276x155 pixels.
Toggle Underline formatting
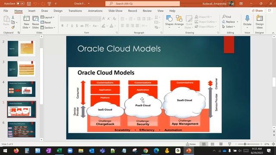point(72,26)
